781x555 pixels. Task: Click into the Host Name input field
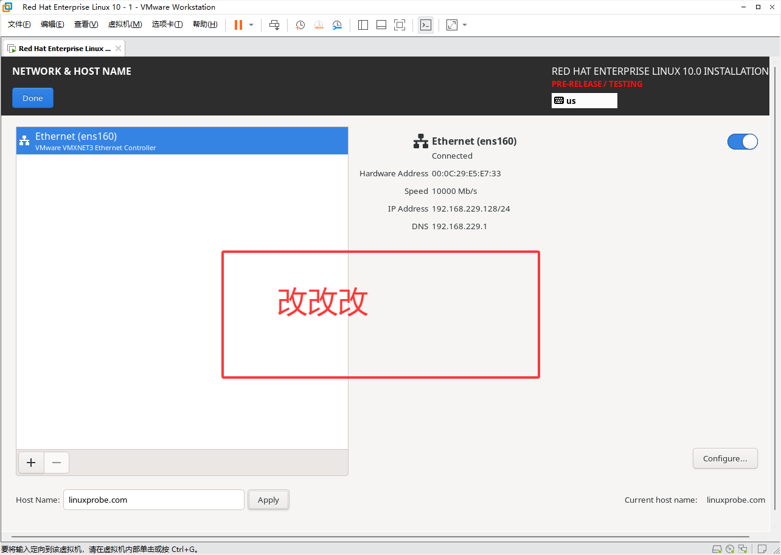point(153,500)
